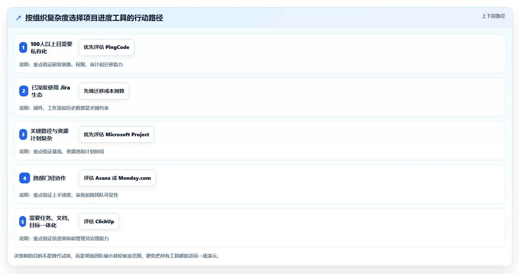Click the 关键路径与资源计划复杂 condition
This screenshot has width=520, height=274.
49,134
